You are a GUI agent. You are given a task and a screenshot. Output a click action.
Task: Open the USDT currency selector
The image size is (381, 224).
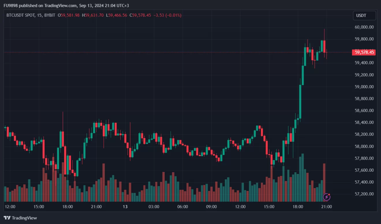364,16
